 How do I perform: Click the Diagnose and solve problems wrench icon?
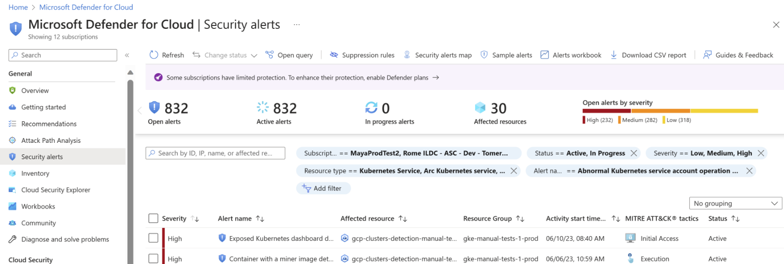(x=13, y=239)
